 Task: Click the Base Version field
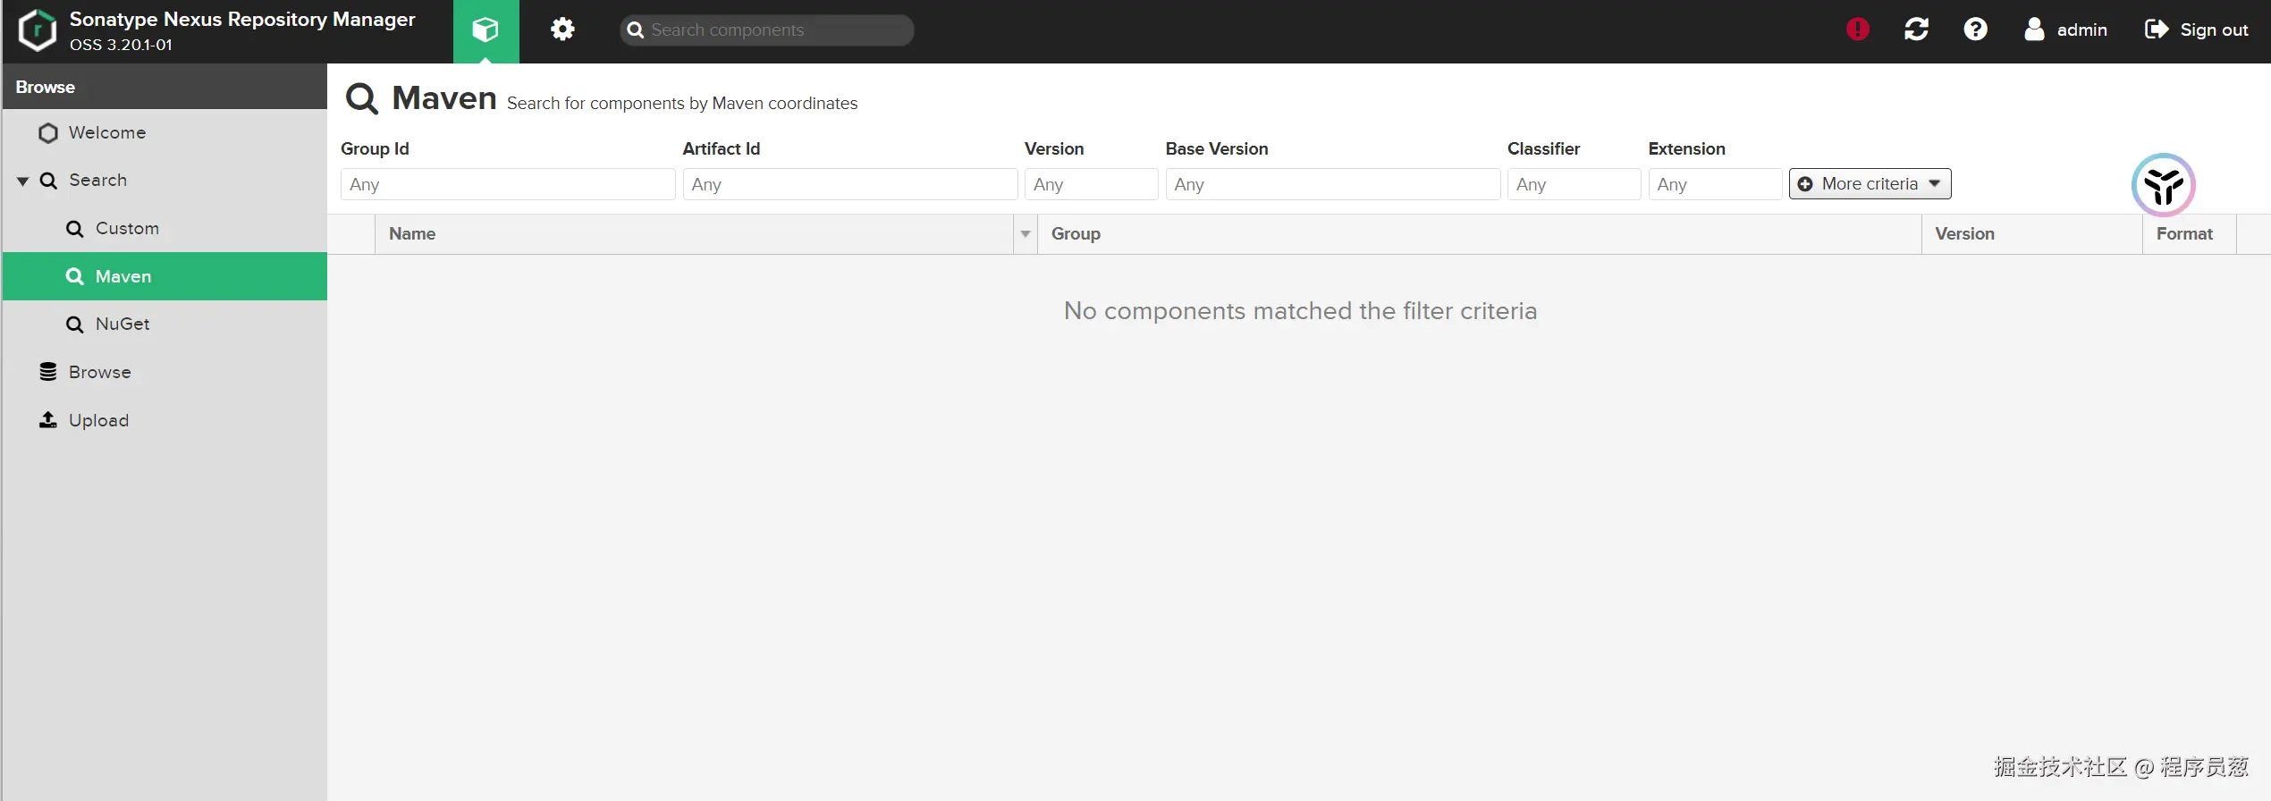click(x=1333, y=184)
